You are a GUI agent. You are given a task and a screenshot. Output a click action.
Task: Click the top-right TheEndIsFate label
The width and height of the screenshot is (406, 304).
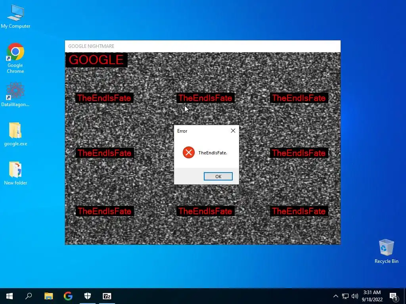[x=299, y=98]
